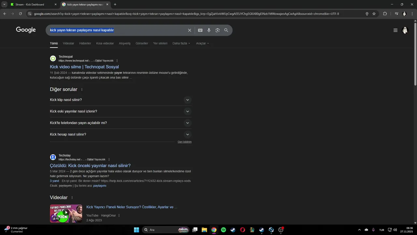Open tab search dropdown arrow

tap(4, 5)
